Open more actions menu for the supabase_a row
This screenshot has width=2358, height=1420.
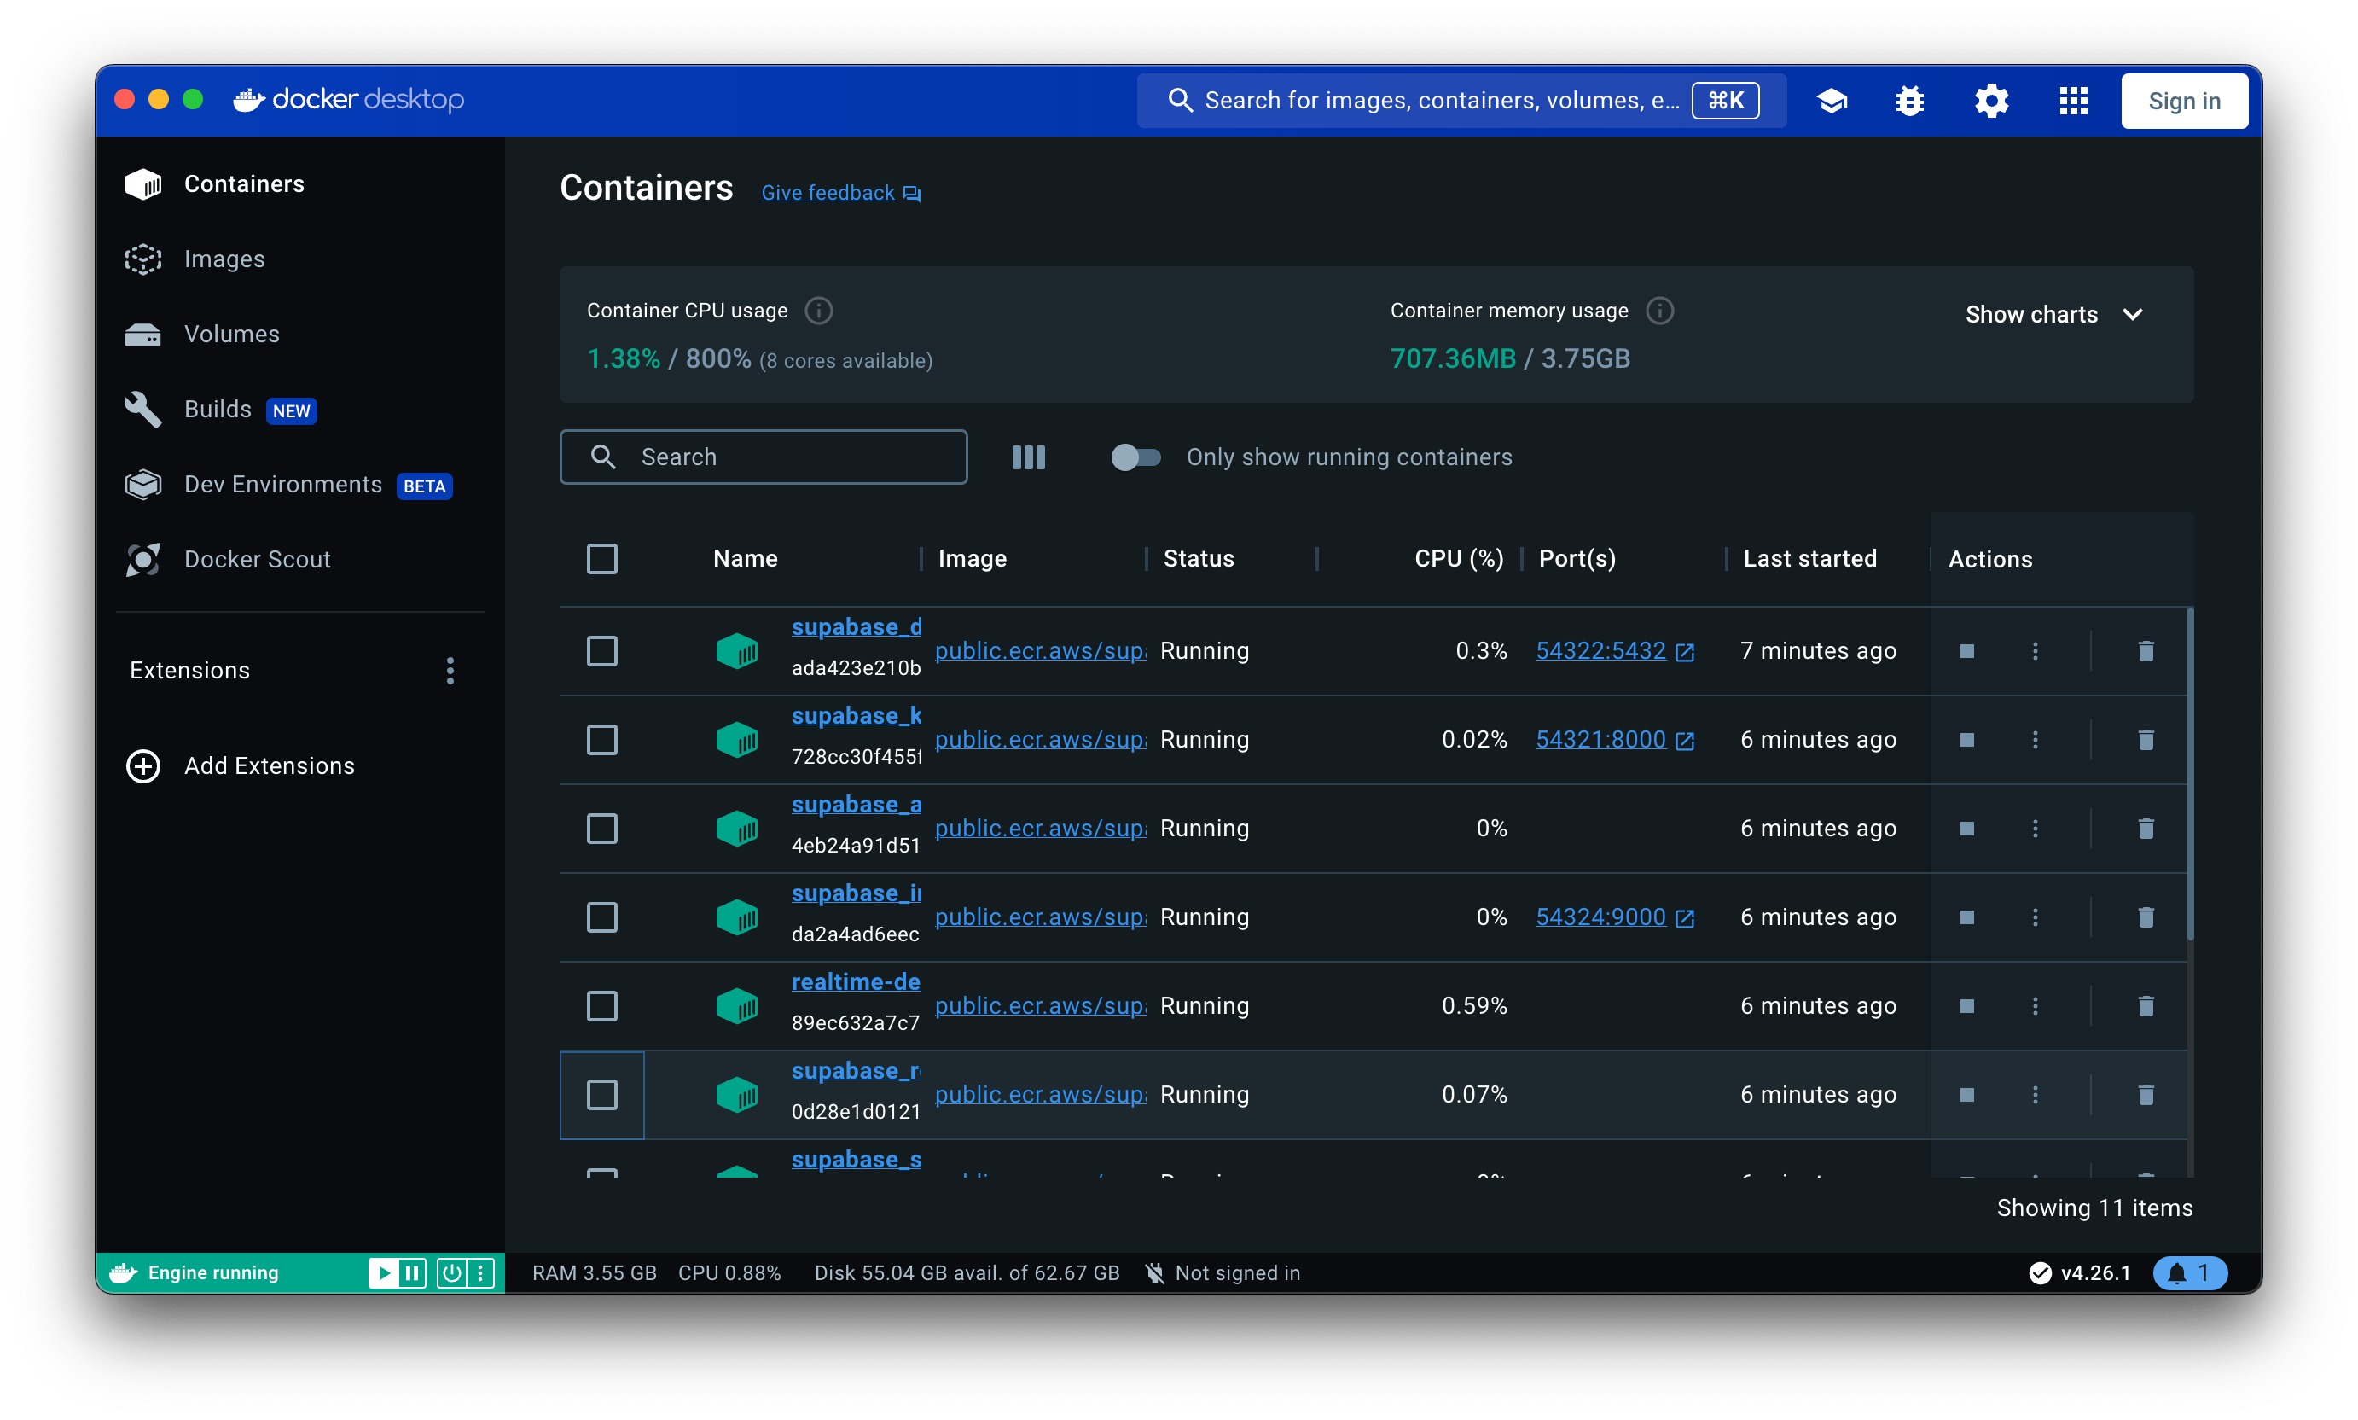pyautogui.click(x=2035, y=829)
